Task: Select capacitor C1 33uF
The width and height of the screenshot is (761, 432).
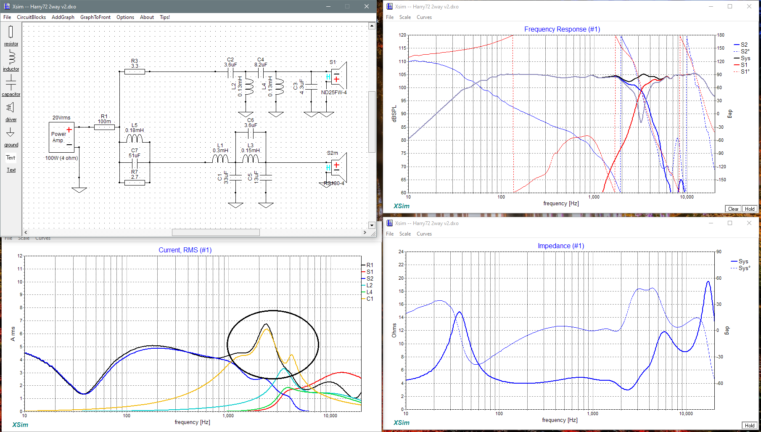Action: point(235,178)
